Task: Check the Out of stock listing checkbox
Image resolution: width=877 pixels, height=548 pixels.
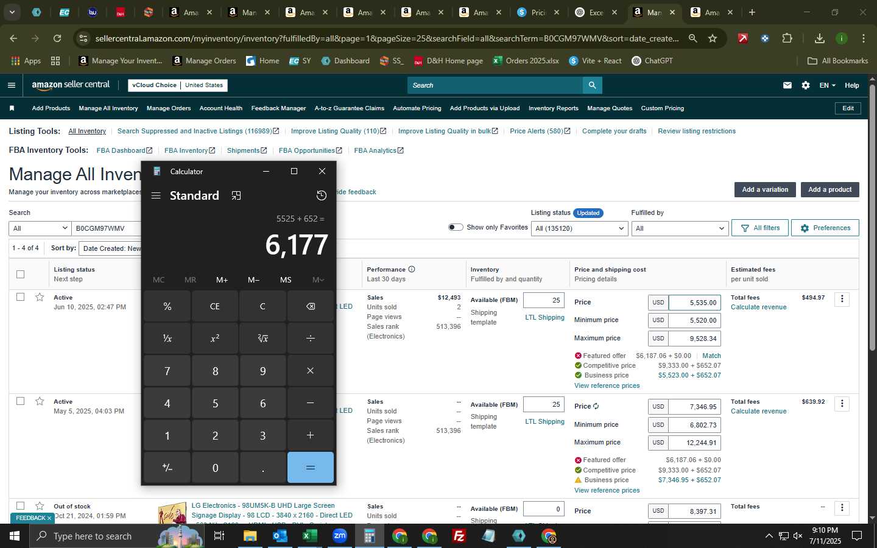Action: coord(20,506)
